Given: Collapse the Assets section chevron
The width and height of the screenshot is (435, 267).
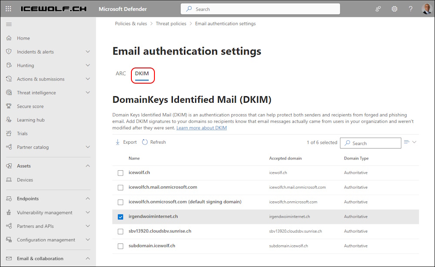Looking at the screenshot, I should tap(88, 166).
